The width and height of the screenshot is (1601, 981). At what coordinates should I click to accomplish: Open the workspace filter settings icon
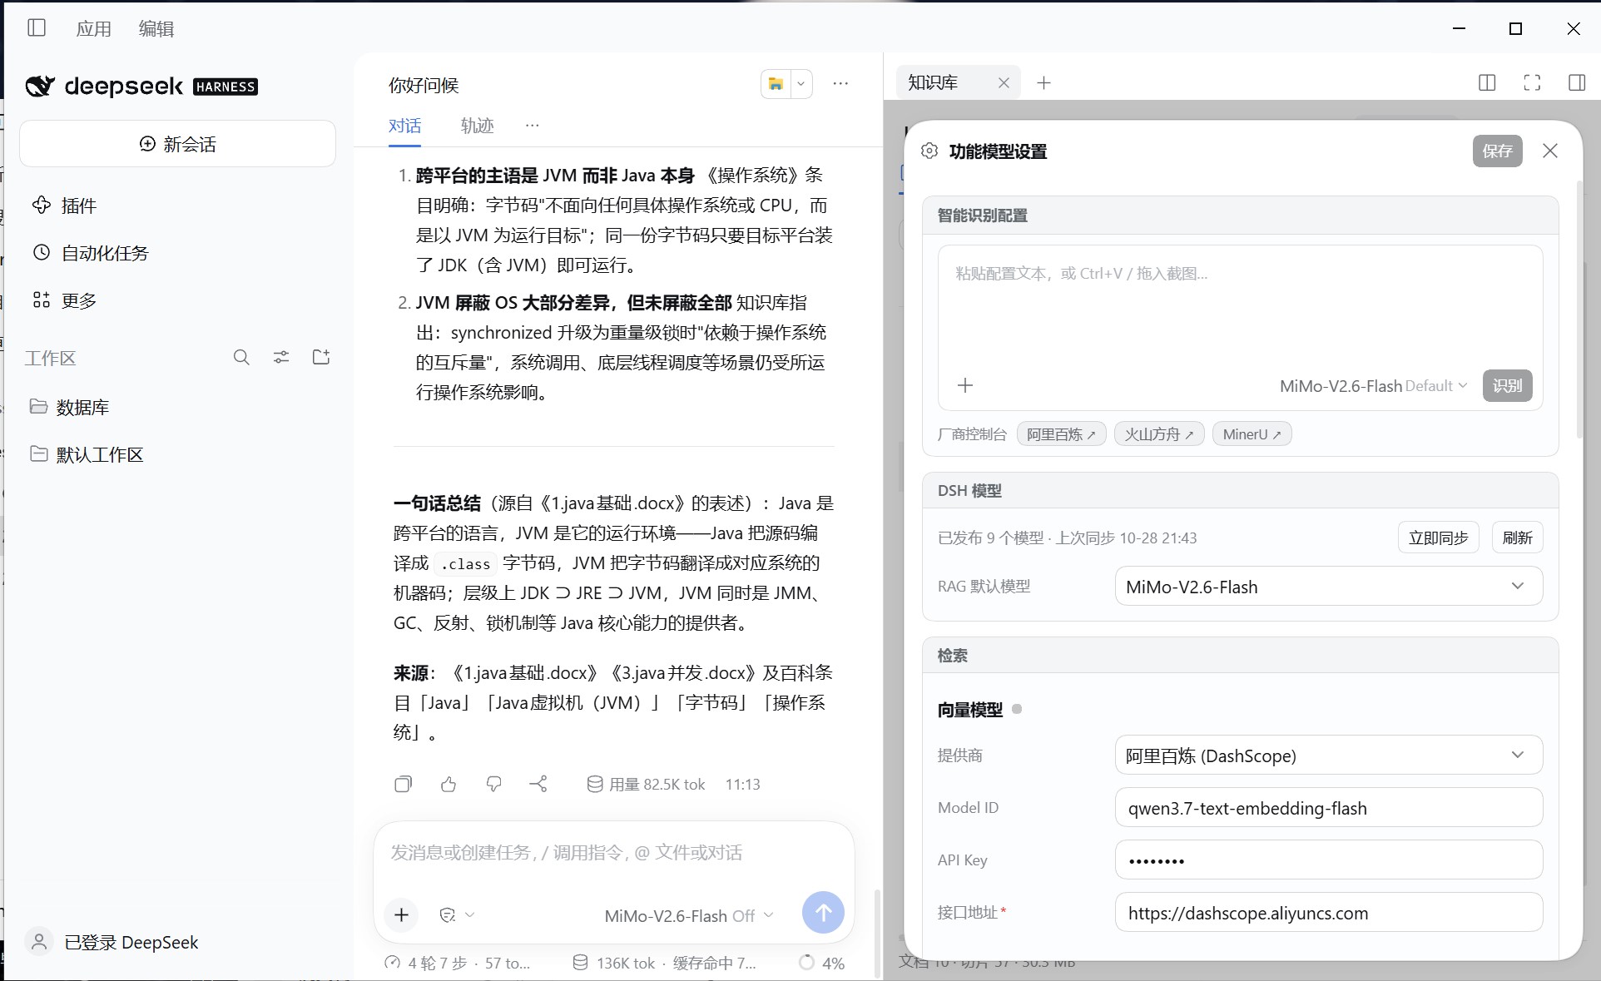tap(281, 358)
